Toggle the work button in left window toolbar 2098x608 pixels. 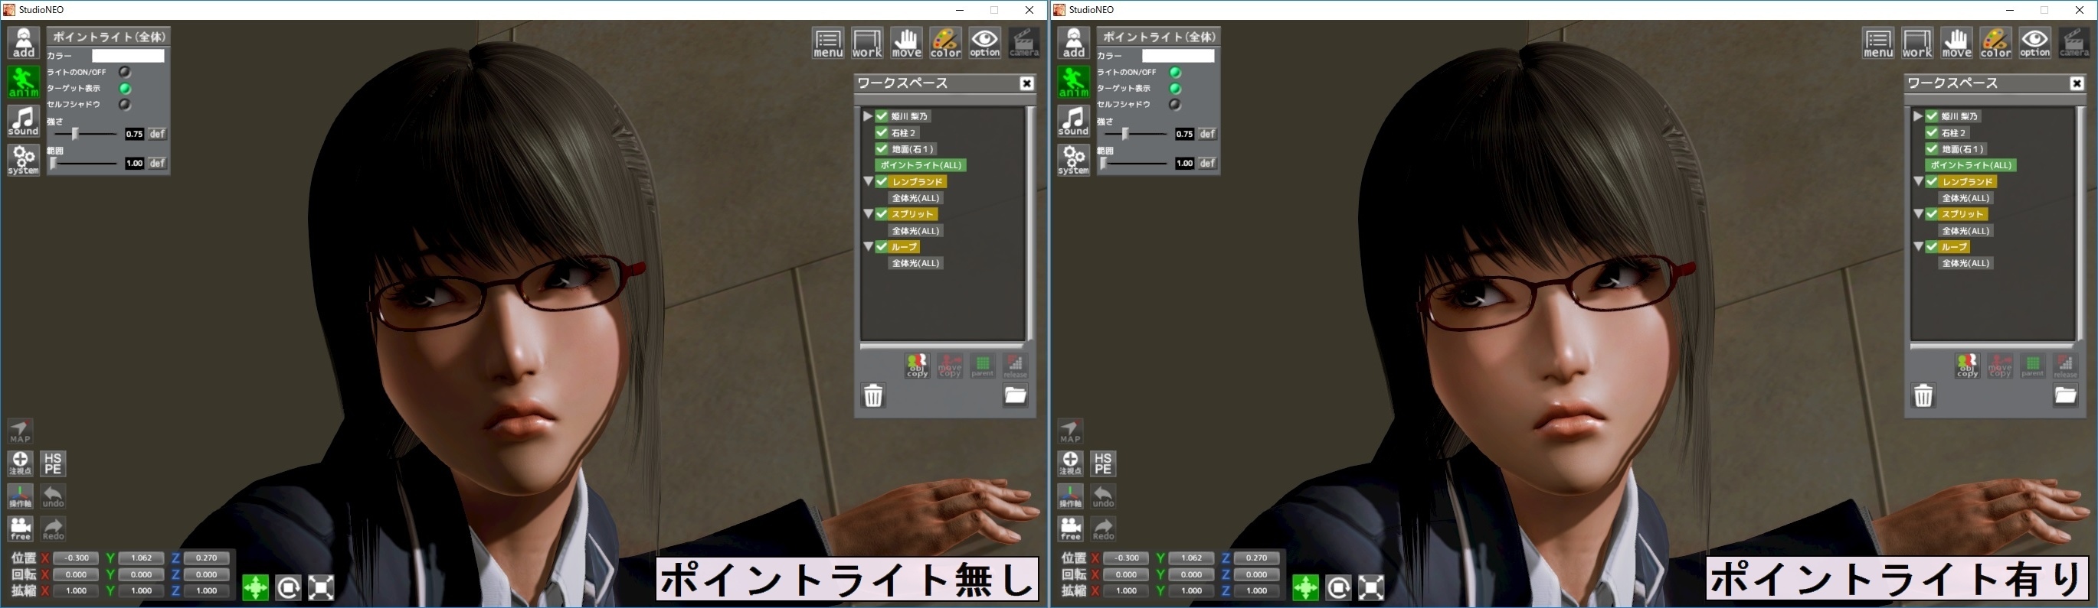pyautogui.click(x=867, y=43)
